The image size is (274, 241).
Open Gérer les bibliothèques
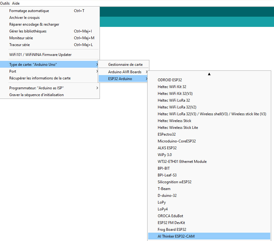[50, 31]
